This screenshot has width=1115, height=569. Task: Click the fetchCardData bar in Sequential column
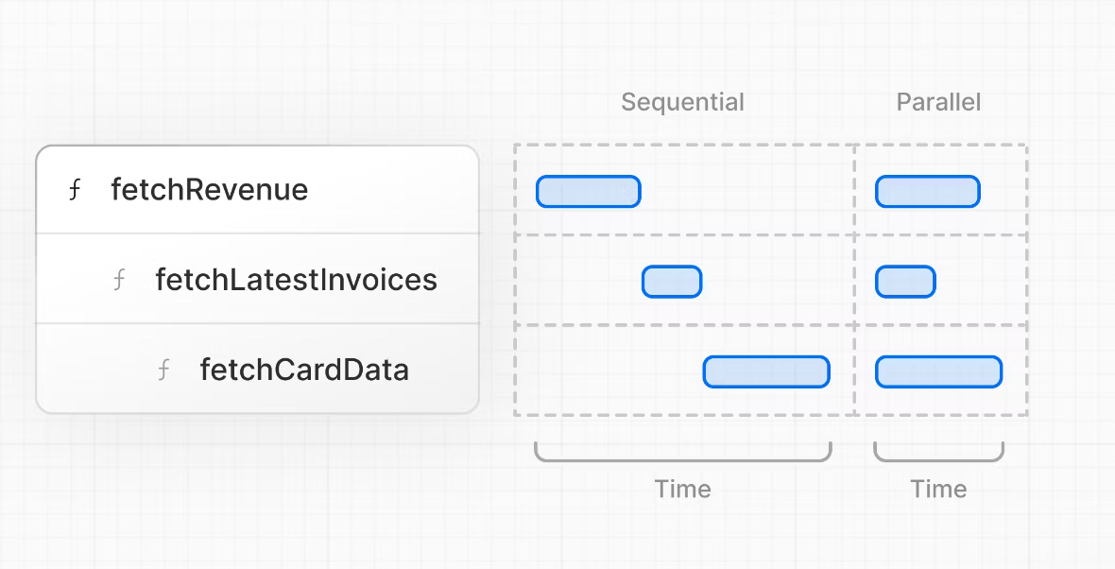765,371
